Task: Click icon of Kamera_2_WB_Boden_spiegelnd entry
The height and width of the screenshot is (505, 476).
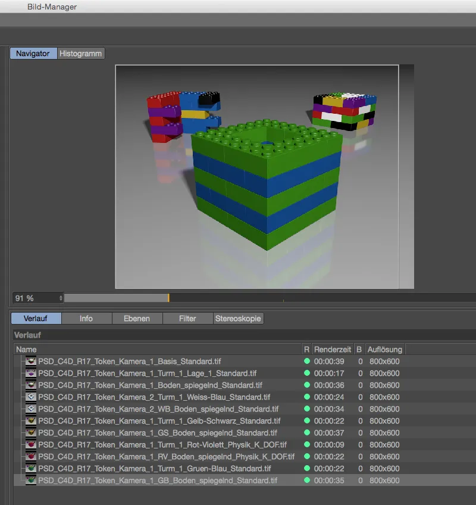Action: pyautogui.click(x=31, y=409)
